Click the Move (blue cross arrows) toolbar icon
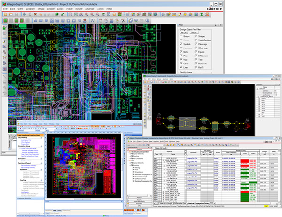282x217 pixels. pos(24,14)
